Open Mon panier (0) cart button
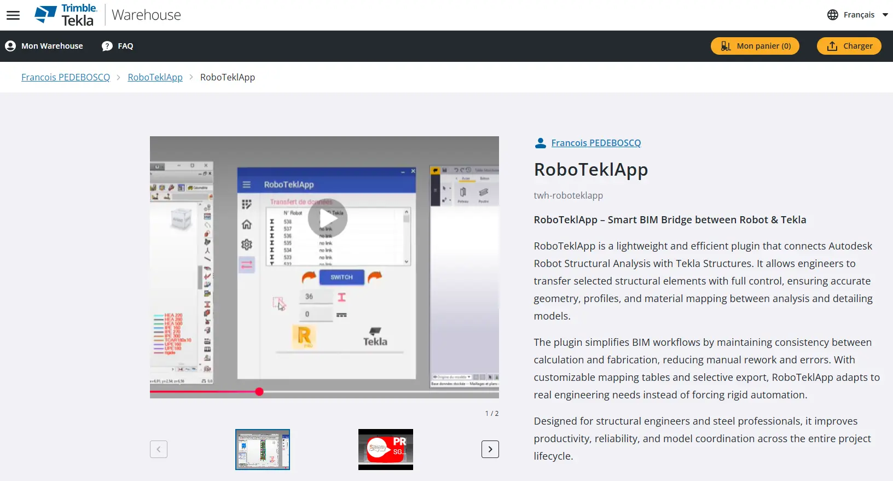 (x=763, y=46)
